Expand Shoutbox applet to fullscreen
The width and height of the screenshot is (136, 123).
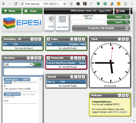click(x=28, y=58)
